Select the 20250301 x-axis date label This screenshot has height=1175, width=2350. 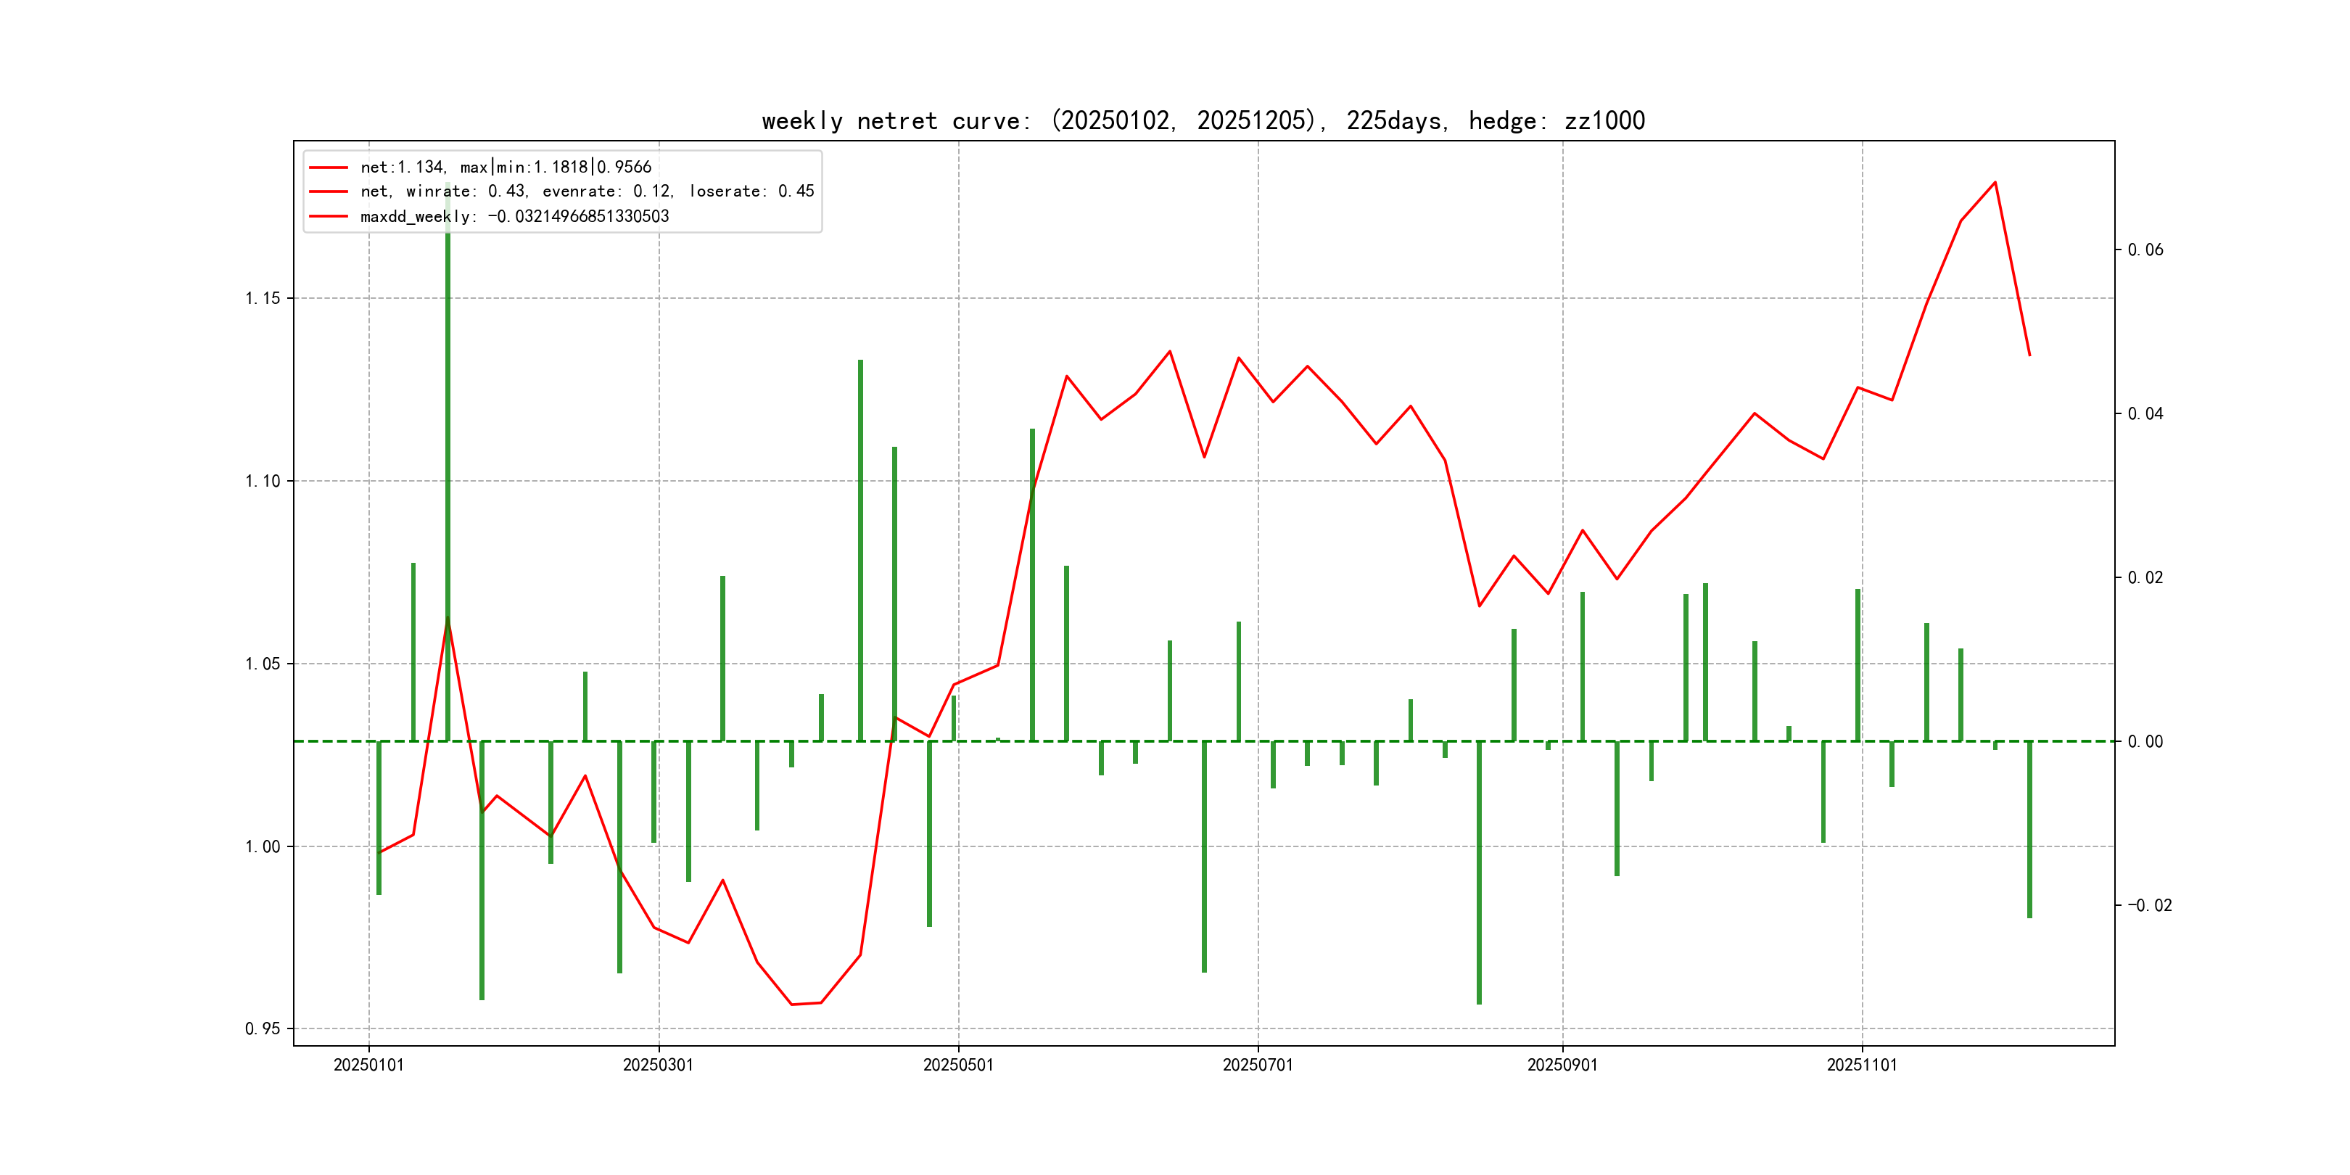coord(658,1065)
